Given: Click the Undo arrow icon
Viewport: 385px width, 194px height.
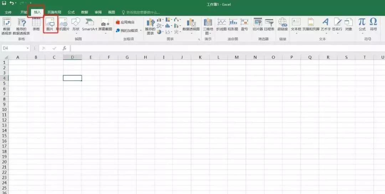Looking at the screenshot, I should coord(11,3).
